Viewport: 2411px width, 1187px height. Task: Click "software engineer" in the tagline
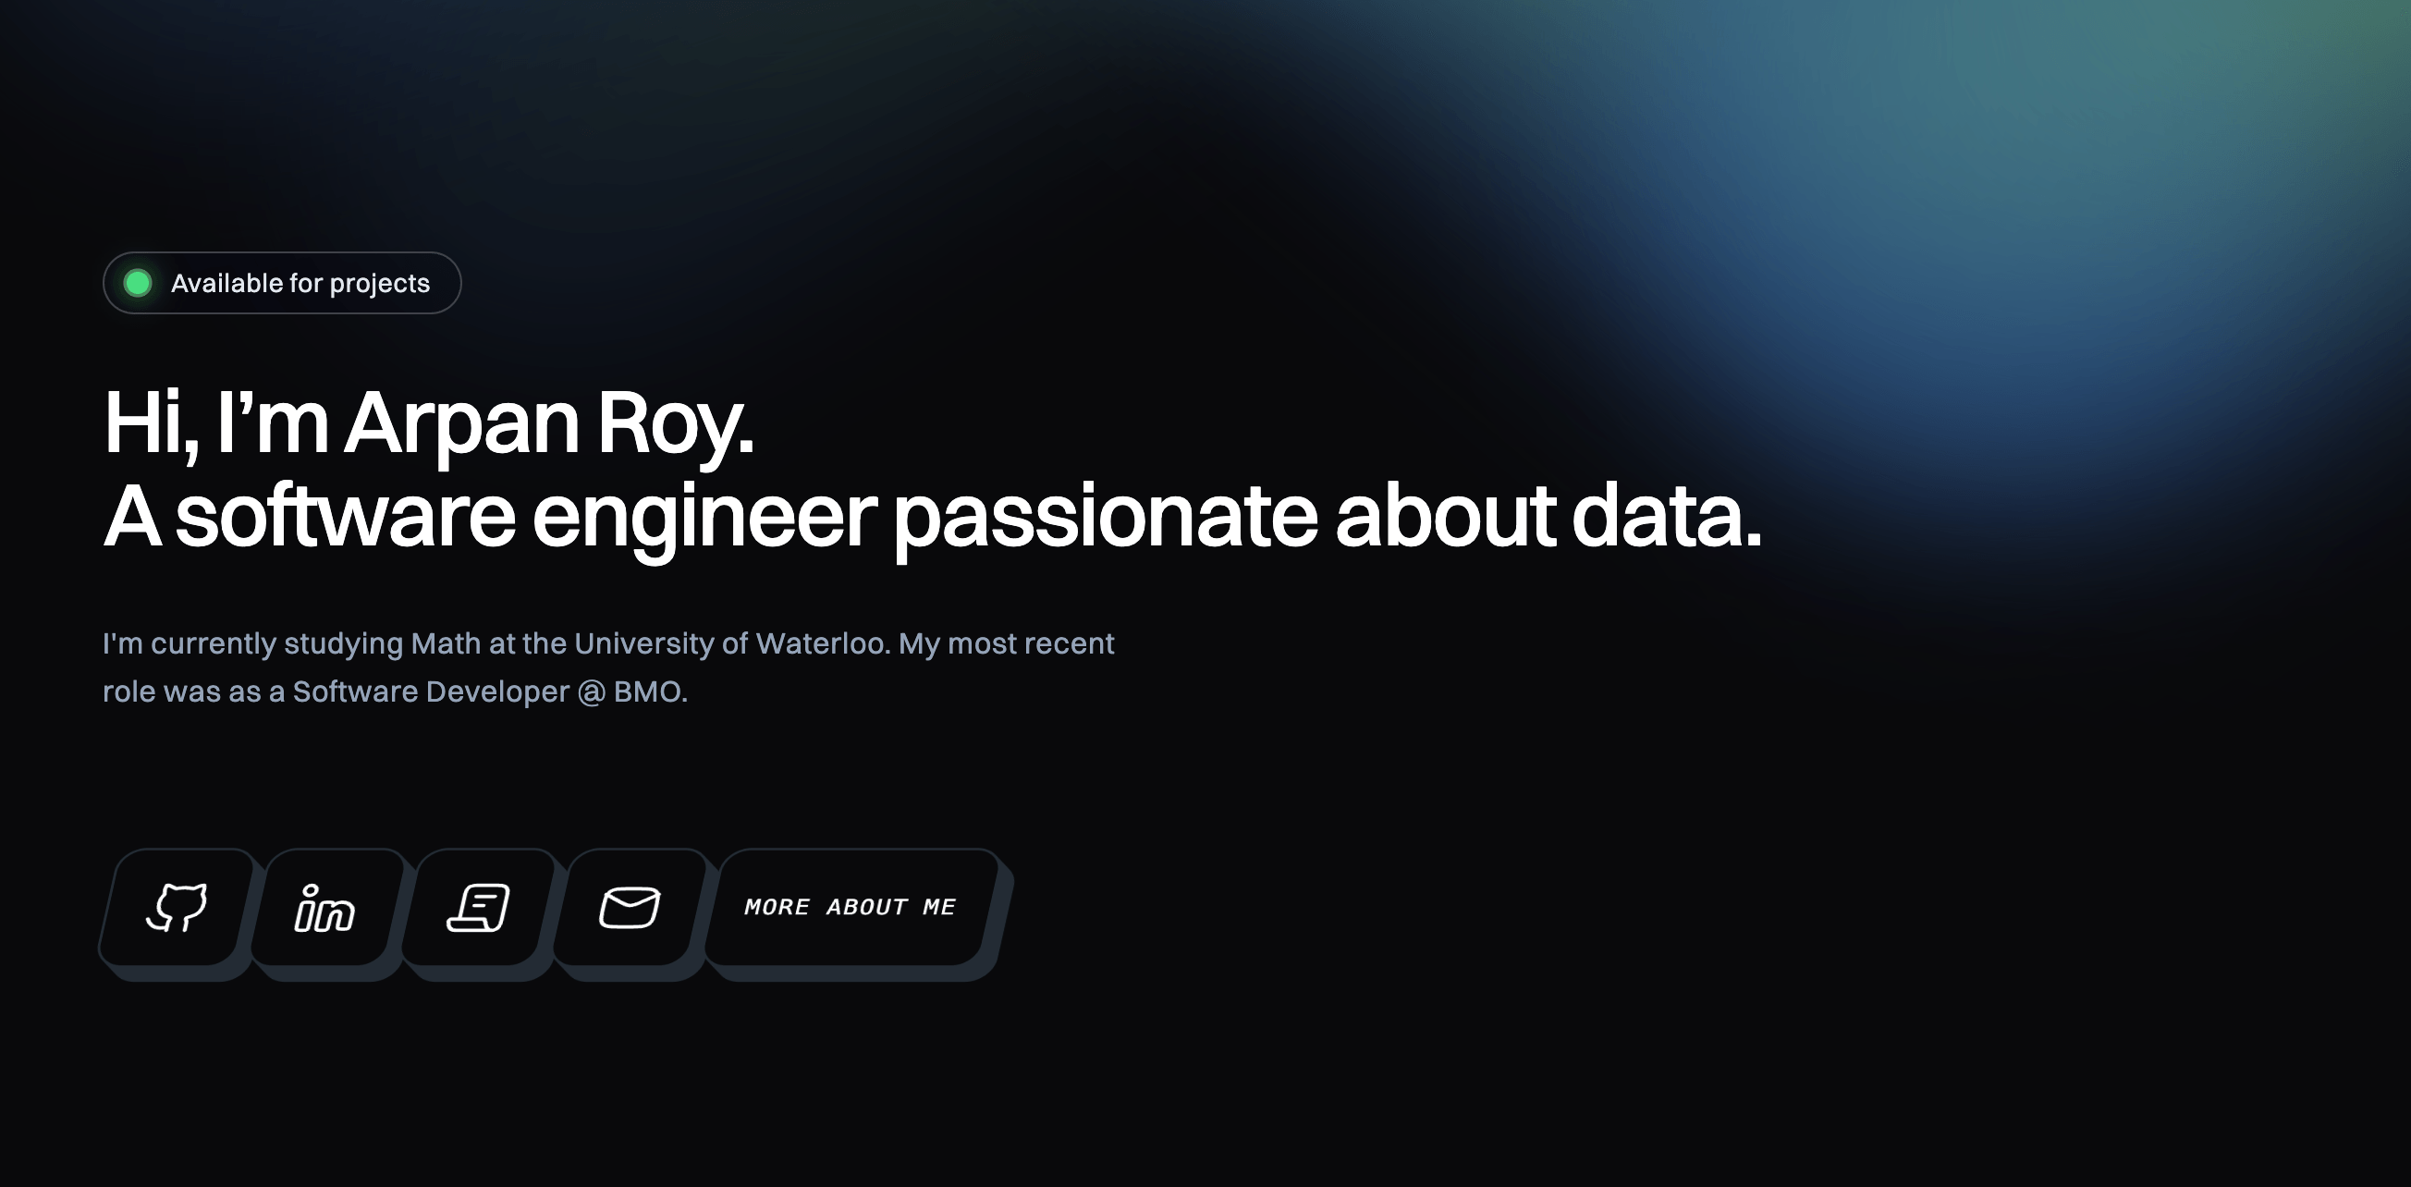click(525, 516)
